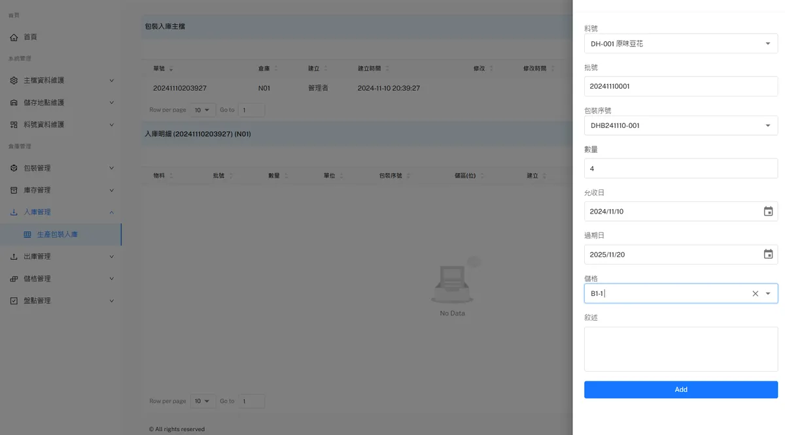Open the 料號 dropdown showing DH-001 原味豆花
Viewport: 785px width, 435px height.
pos(680,44)
